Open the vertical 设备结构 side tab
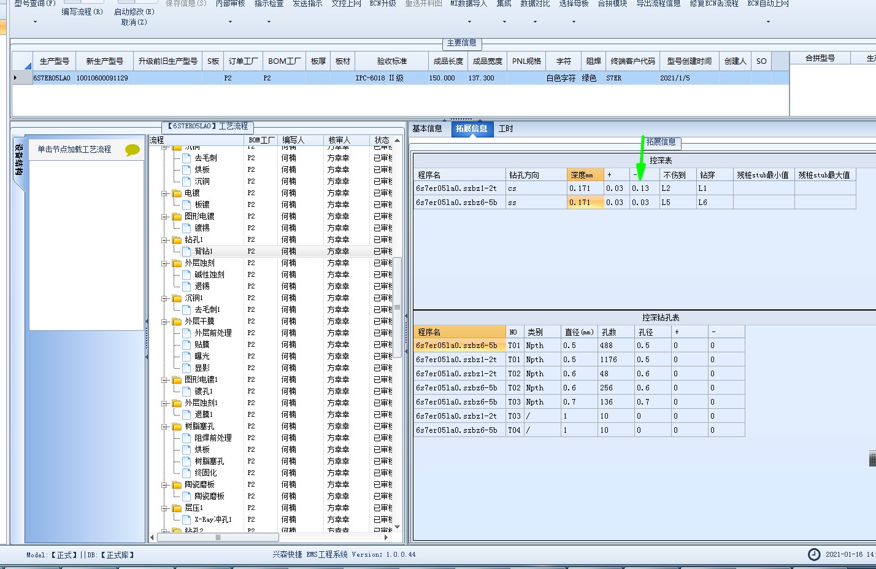 point(19,161)
